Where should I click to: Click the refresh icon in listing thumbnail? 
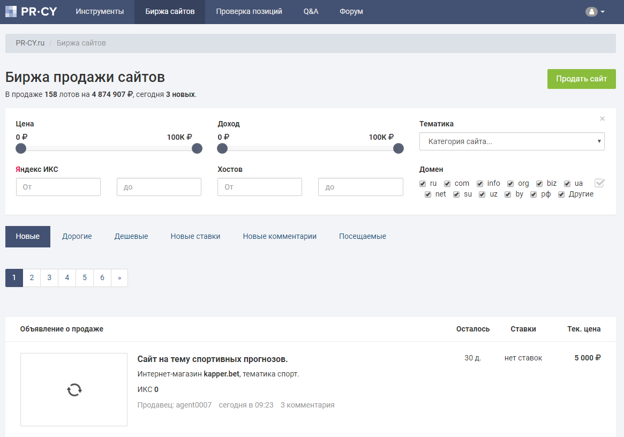pos(74,390)
